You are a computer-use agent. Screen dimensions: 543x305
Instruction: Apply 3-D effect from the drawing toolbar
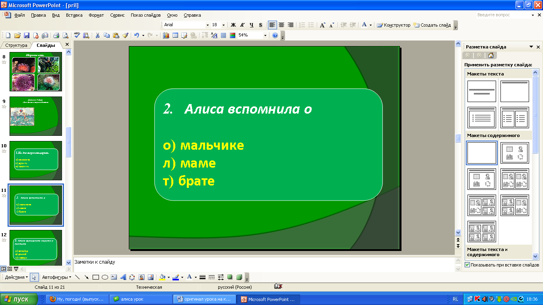(x=239, y=277)
